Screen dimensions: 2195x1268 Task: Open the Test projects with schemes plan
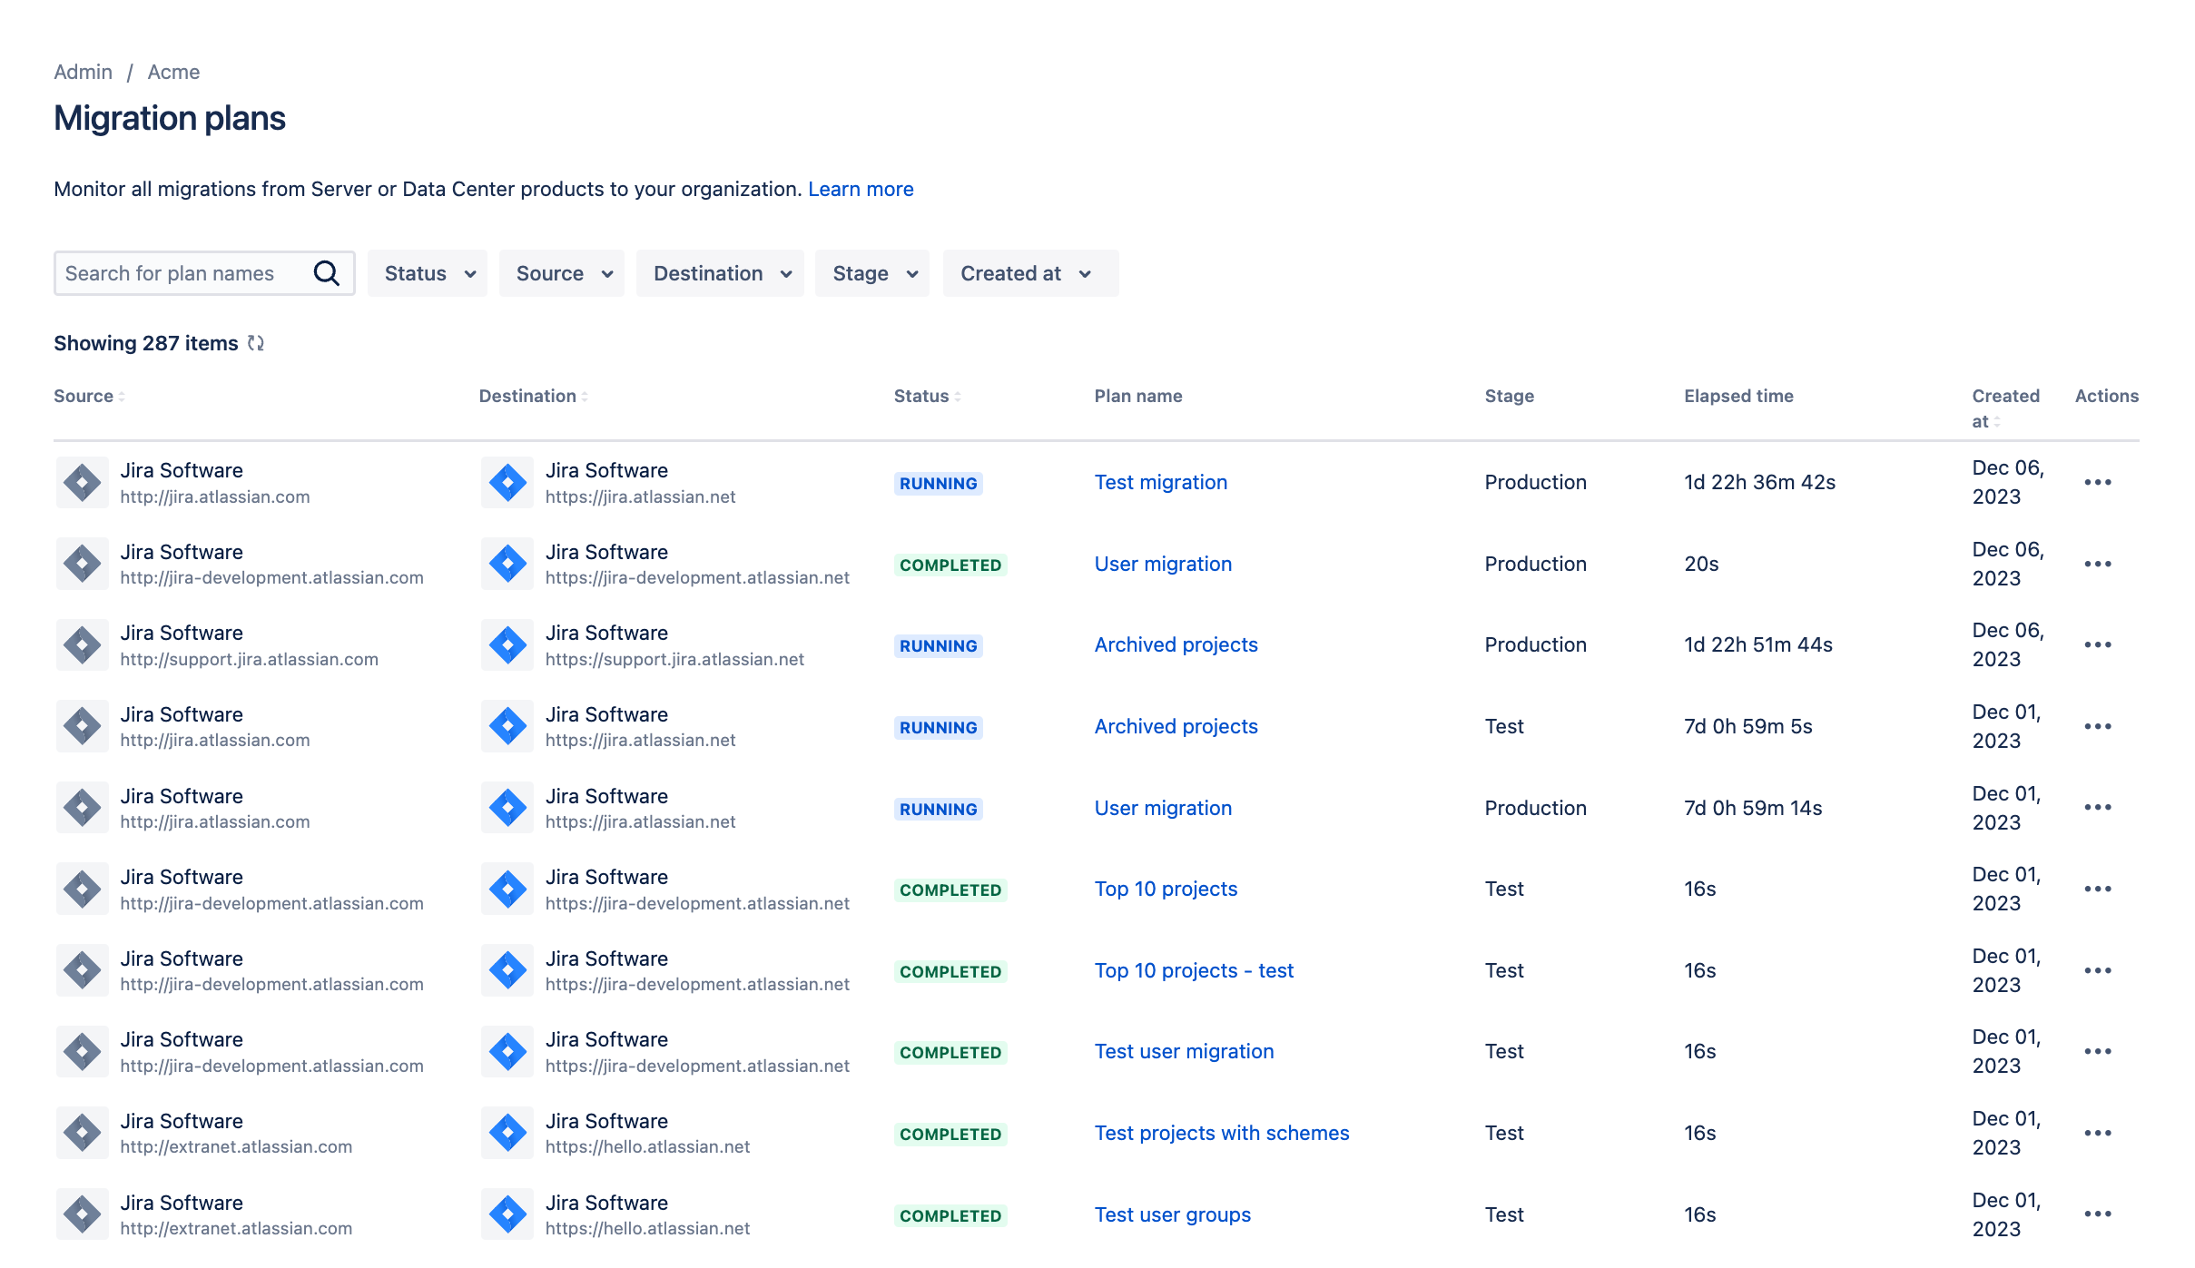(x=1221, y=1133)
